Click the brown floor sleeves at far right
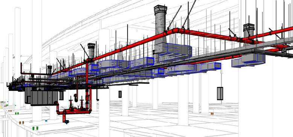Image resolution: width=293 pixels, height=137 pixels. pyautogui.click(x=212, y=113)
